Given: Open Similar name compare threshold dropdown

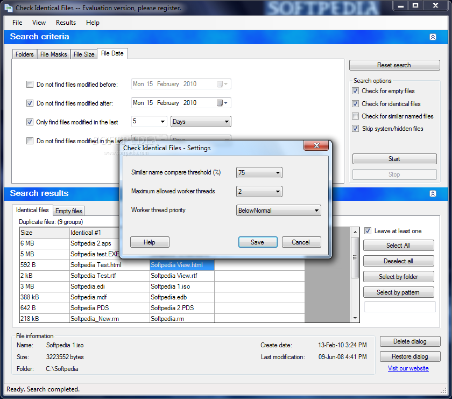Looking at the screenshot, I should coord(259,172).
